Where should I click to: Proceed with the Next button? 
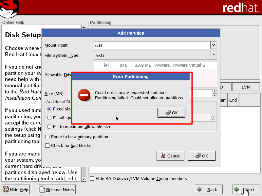246,189
